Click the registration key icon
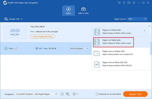152x99 pixels. [x=124, y=3]
